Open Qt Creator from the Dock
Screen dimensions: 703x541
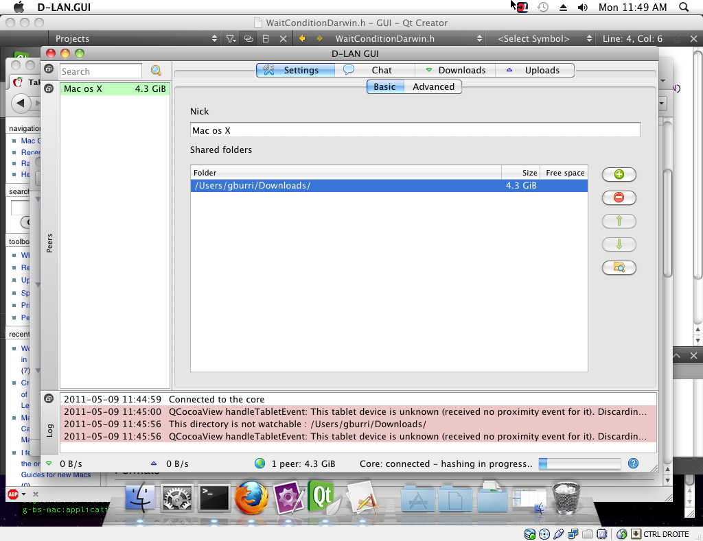tap(324, 497)
